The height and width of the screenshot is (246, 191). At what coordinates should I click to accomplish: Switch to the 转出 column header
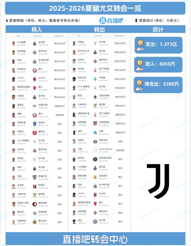click(x=99, y=29)
